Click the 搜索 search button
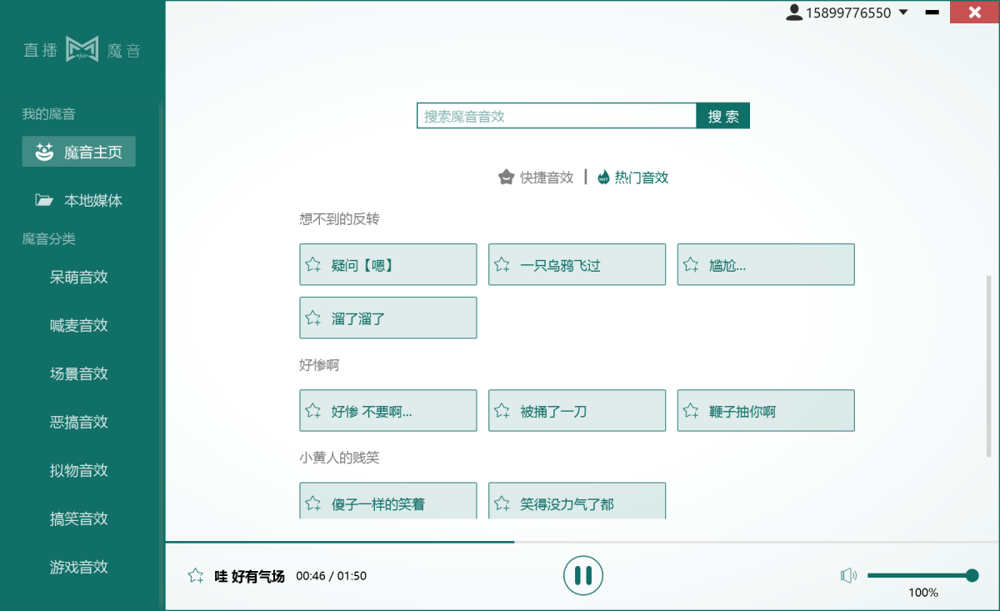Viewport: 1000px width, 611px height. (x=722, y=115)
